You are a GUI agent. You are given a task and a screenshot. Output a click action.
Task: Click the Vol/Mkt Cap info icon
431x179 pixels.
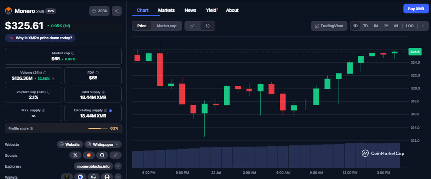pyautogui.click(x=49, y=92)
